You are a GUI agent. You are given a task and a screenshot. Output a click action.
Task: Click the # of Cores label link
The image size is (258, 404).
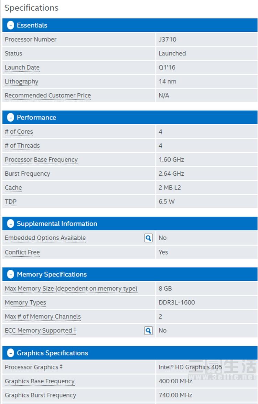pyautogui.click(x=19, y=132)
